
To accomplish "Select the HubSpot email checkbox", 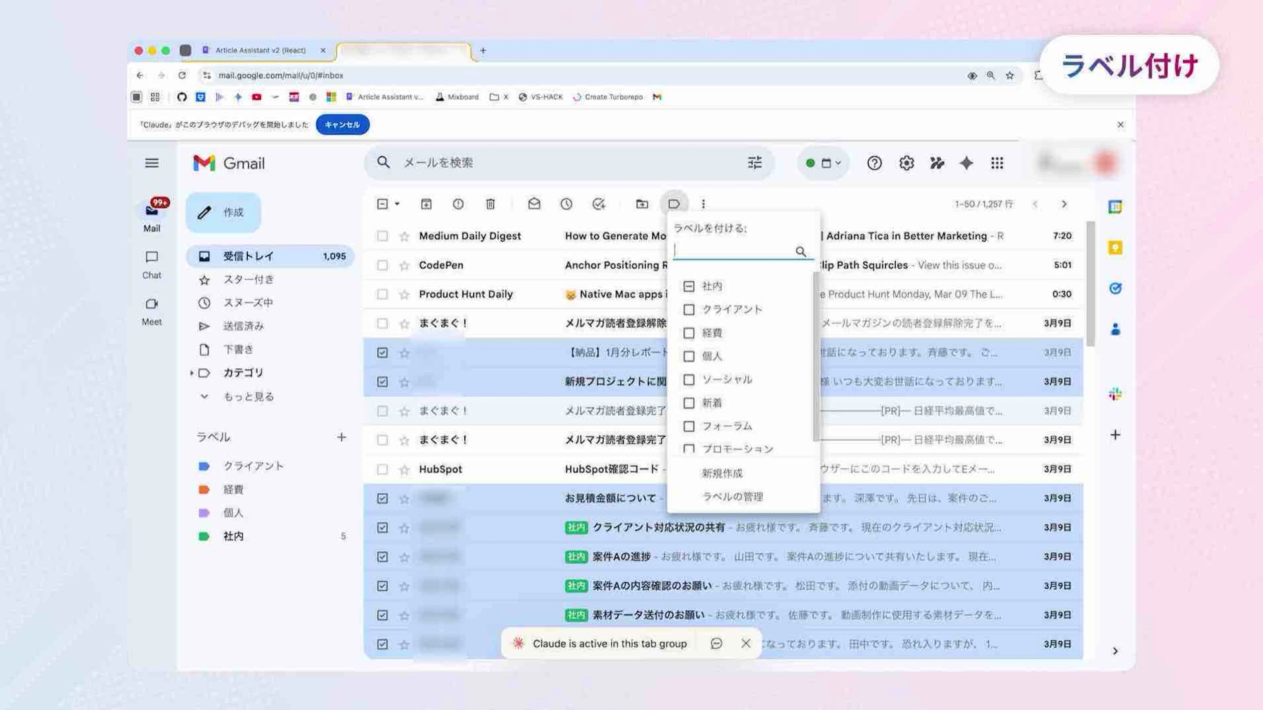I will coord(383,469).
